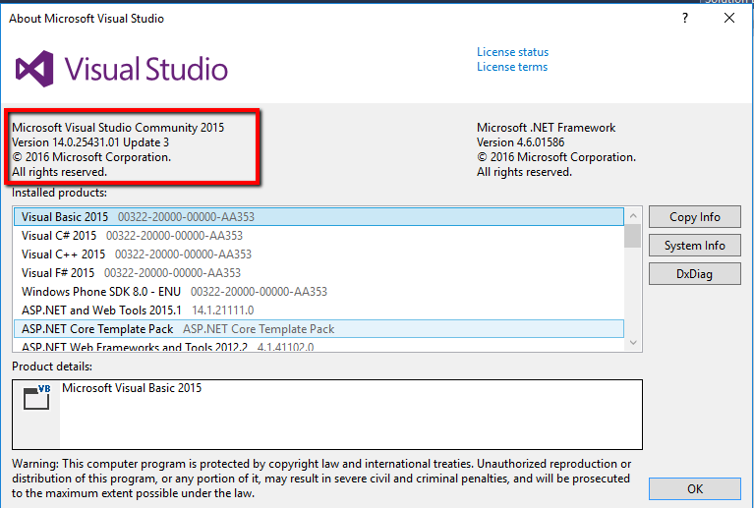Open System Info
Viewport: 754px width, 508px height.
[694, 245]
